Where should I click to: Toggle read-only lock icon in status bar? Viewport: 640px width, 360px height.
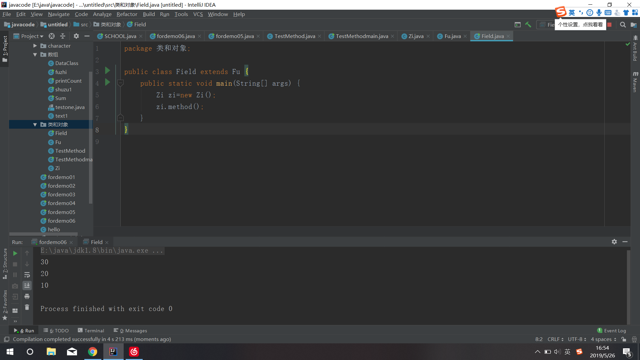[624, 339]
